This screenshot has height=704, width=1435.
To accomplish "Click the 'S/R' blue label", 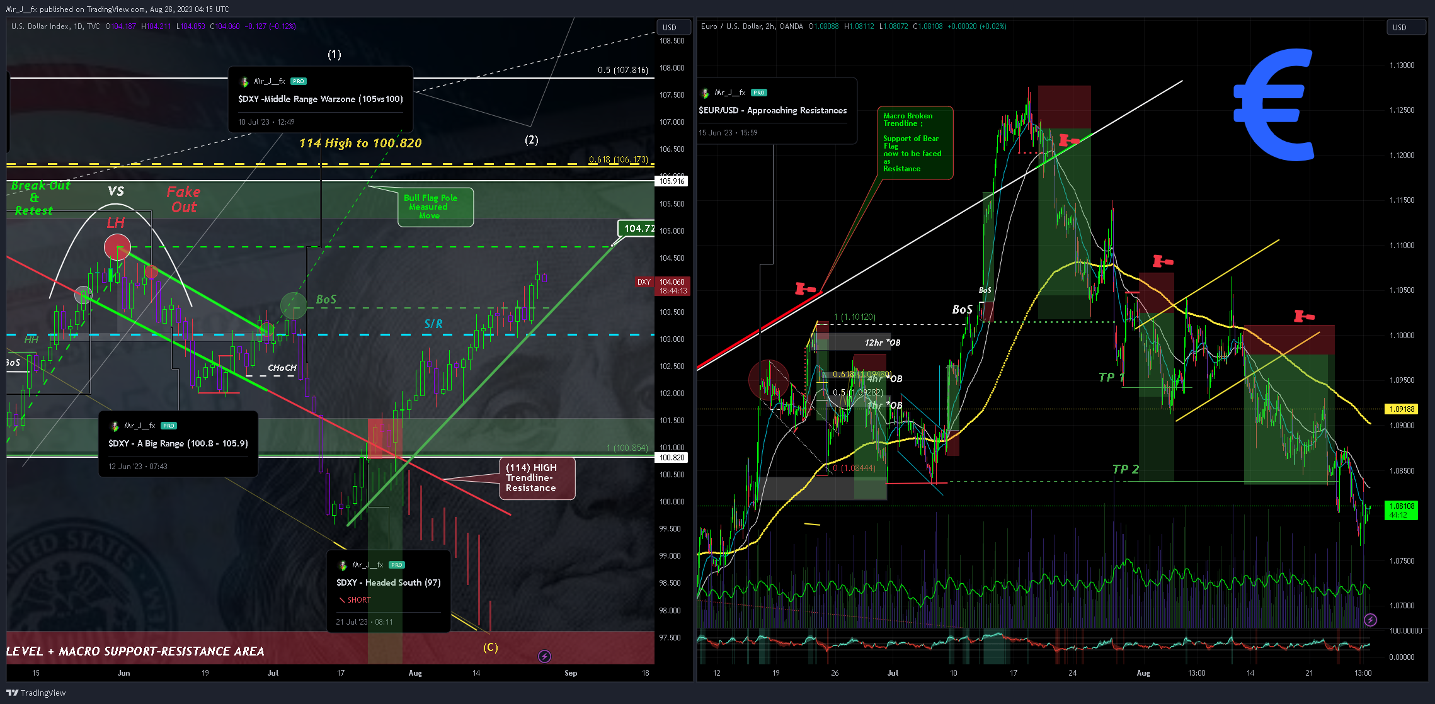I will click(433, 324).
